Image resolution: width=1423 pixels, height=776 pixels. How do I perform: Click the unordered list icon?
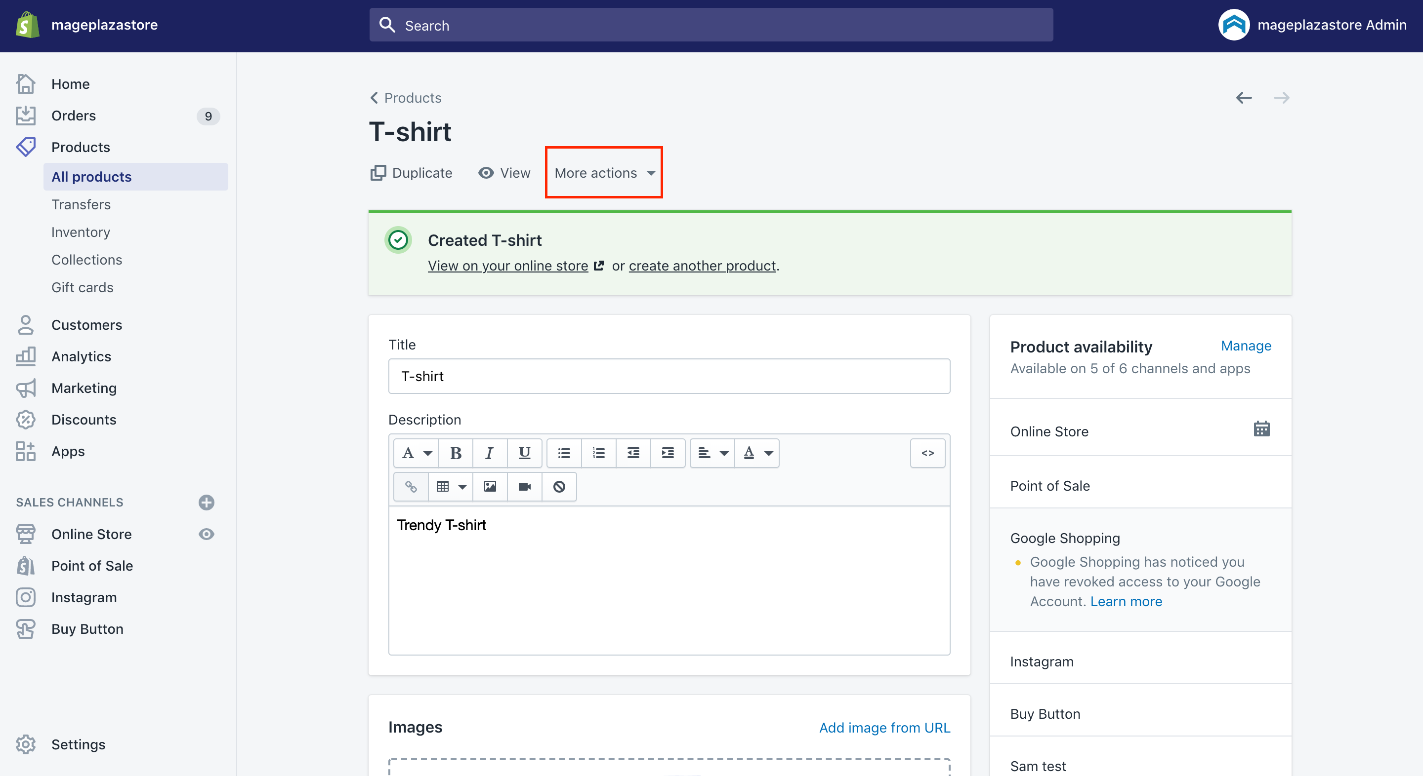click(562, 452)
